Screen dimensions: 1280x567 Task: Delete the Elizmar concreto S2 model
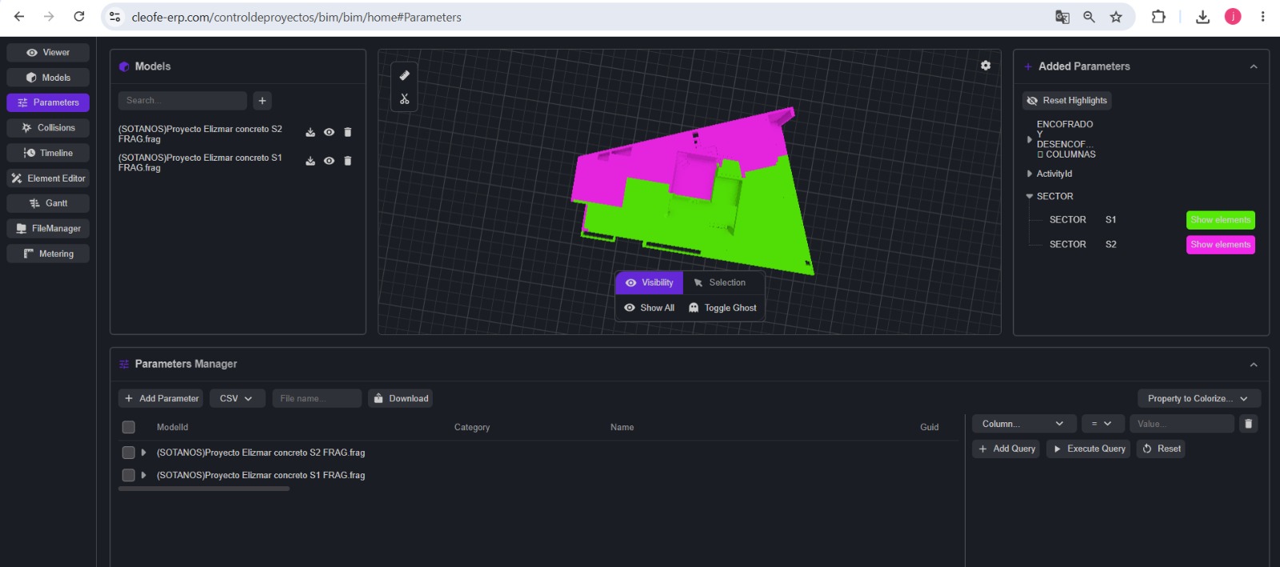(x=347, y=133)
